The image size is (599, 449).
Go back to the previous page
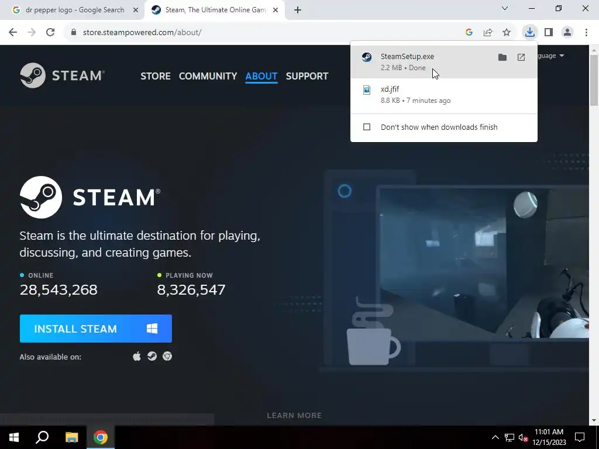pos(13,32)
